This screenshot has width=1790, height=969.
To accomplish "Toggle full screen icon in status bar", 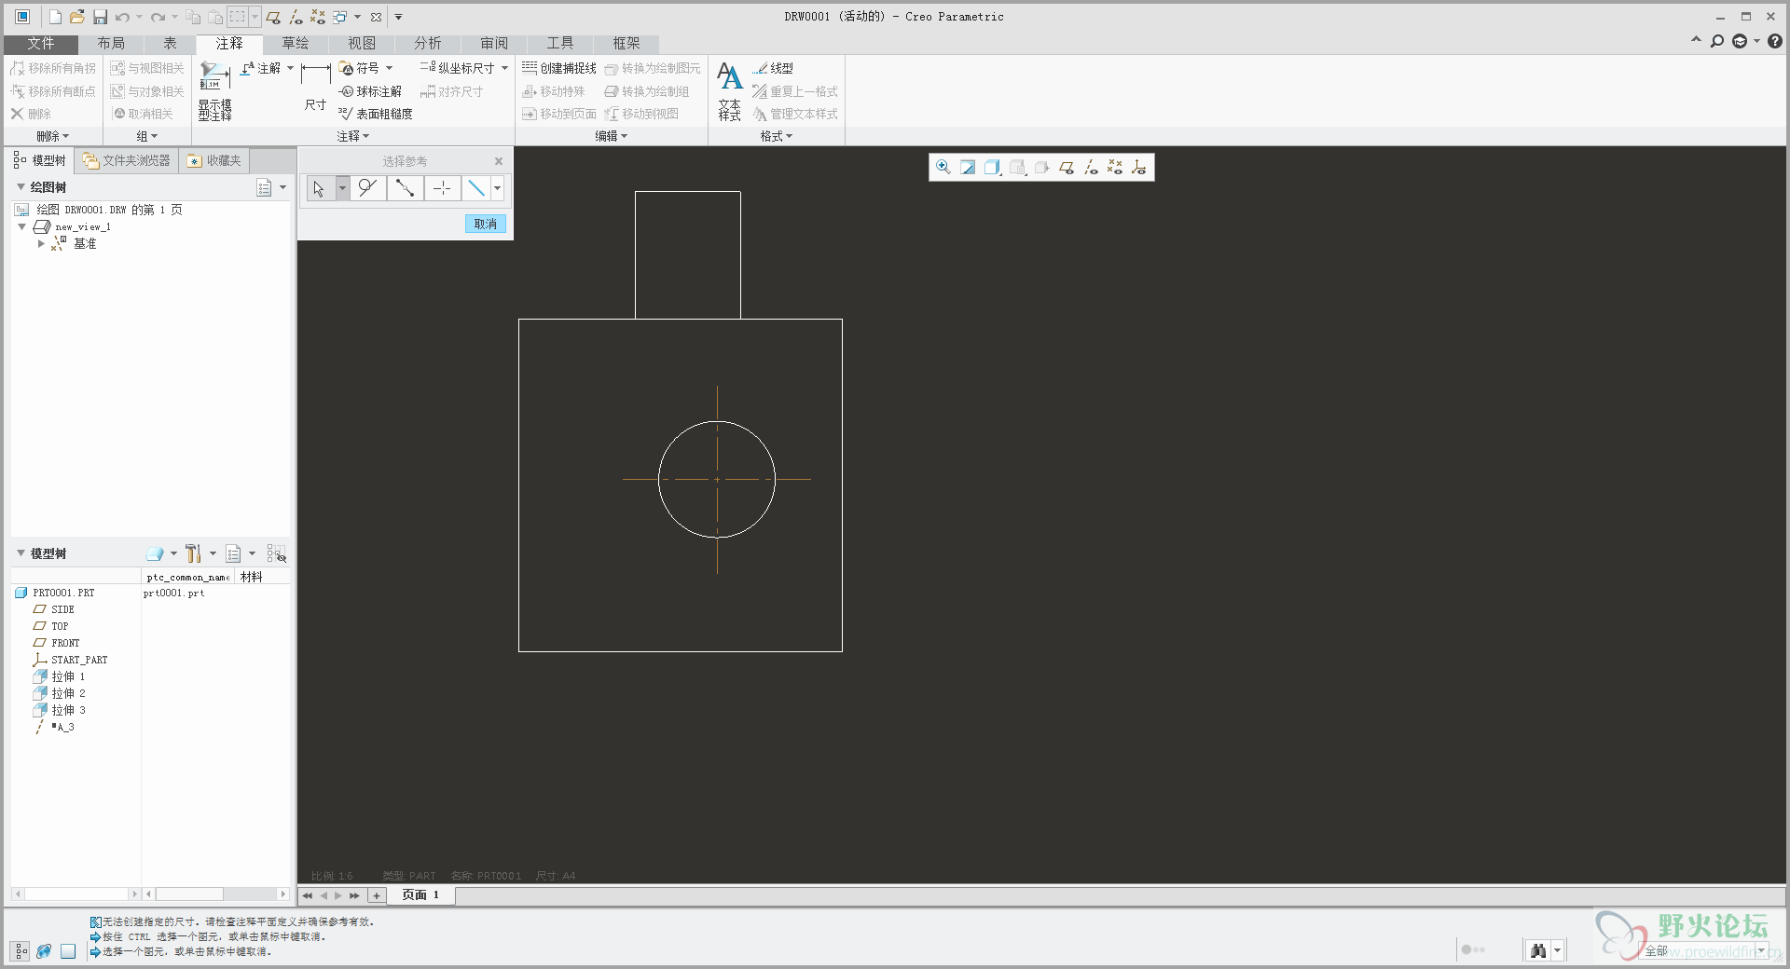I will (68, 951).
